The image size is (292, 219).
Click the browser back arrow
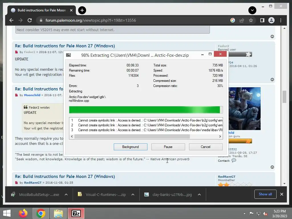point(11,20)
